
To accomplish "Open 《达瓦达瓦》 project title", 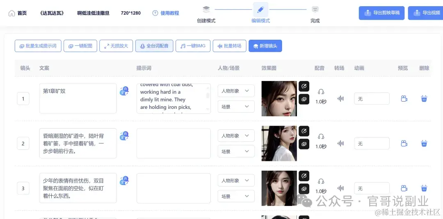I will (52, 13).
